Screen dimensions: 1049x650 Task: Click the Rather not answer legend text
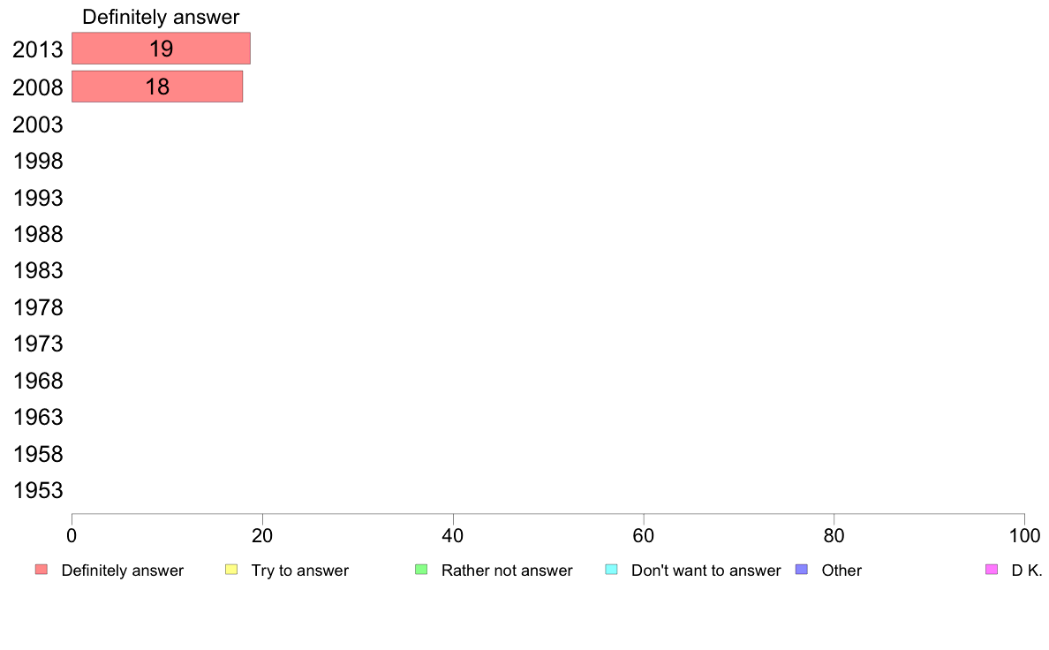[x=507, y=571]
